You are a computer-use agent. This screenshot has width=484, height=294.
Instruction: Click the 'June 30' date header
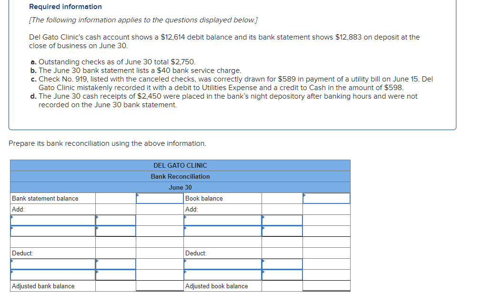pos(180,187)
